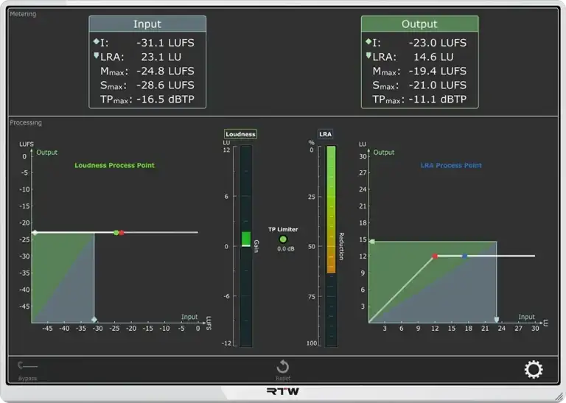Click the Input TPmax -16.5 dBTP value
This screenshot has width=566, height=403.
pyautogui.click(x=165, y=99)
